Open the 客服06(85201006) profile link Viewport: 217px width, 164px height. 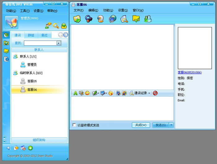[x=190, y=72]
